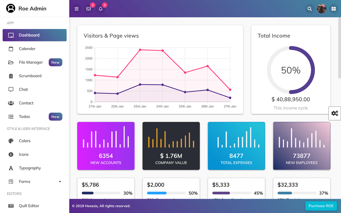Open the Calender menu item
The height and width of the screenshot is (213, 341).
click(x=27, y=49)
